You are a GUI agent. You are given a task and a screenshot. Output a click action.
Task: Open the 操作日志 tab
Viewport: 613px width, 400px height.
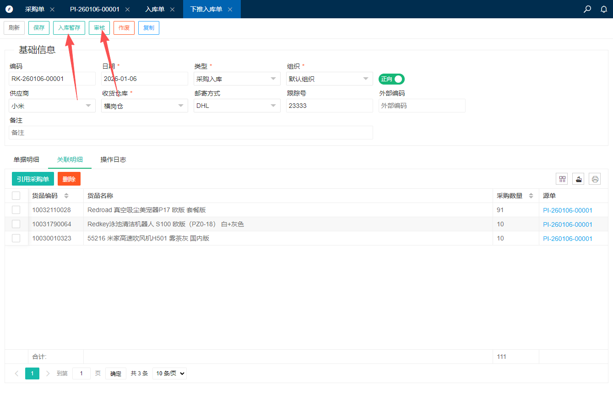click(113, 160)
